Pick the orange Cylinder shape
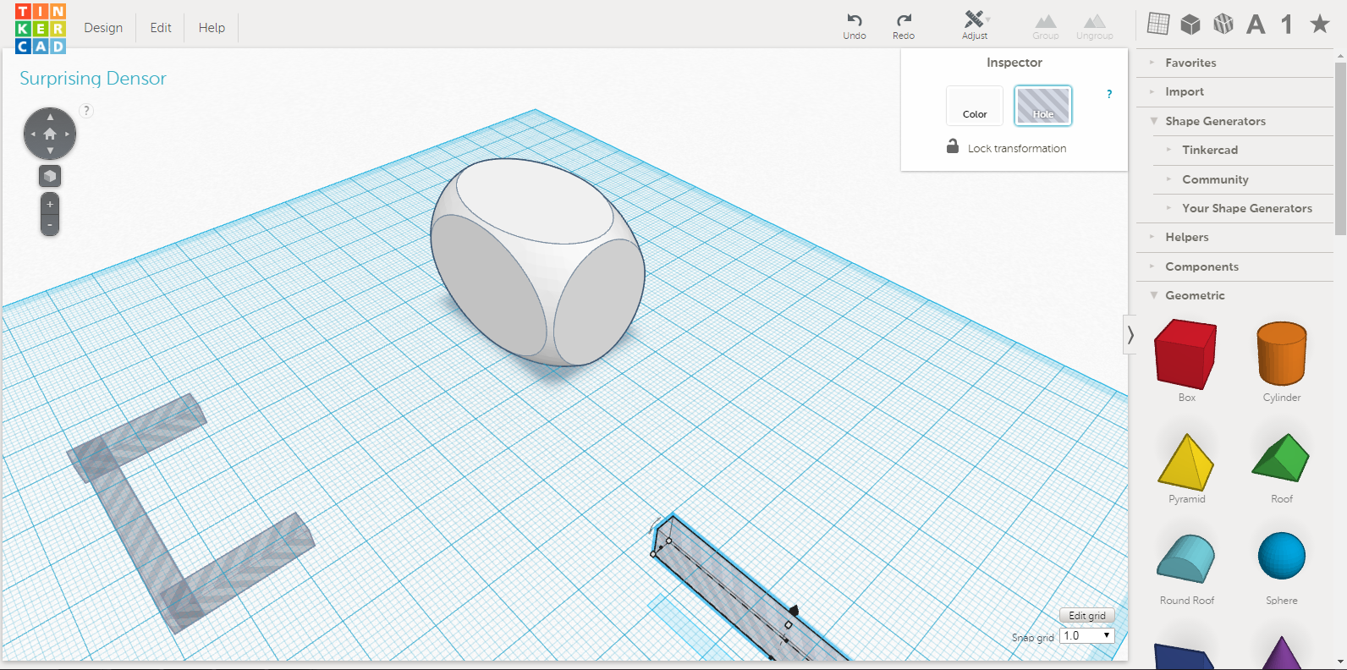This screenshot has height=670, width=1347. [1282, 354]
